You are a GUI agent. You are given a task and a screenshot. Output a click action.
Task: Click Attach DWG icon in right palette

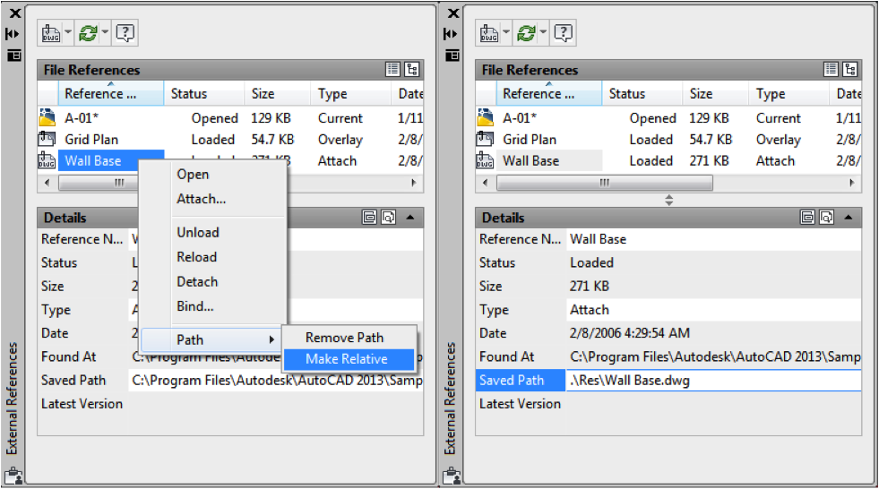[489, 33]
